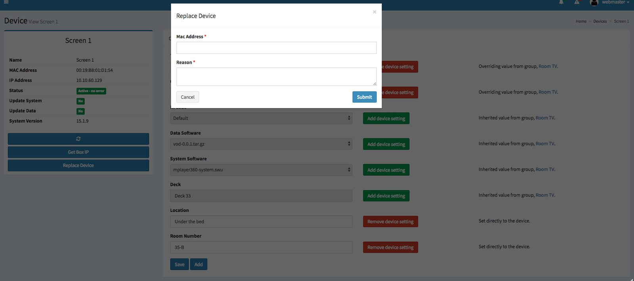Image resolution: width=634 pixels, height=281 pixels.
Task: Expand the Data Software vod-0.0.1.tar.gz dropdown
Action: coord(261,144)
